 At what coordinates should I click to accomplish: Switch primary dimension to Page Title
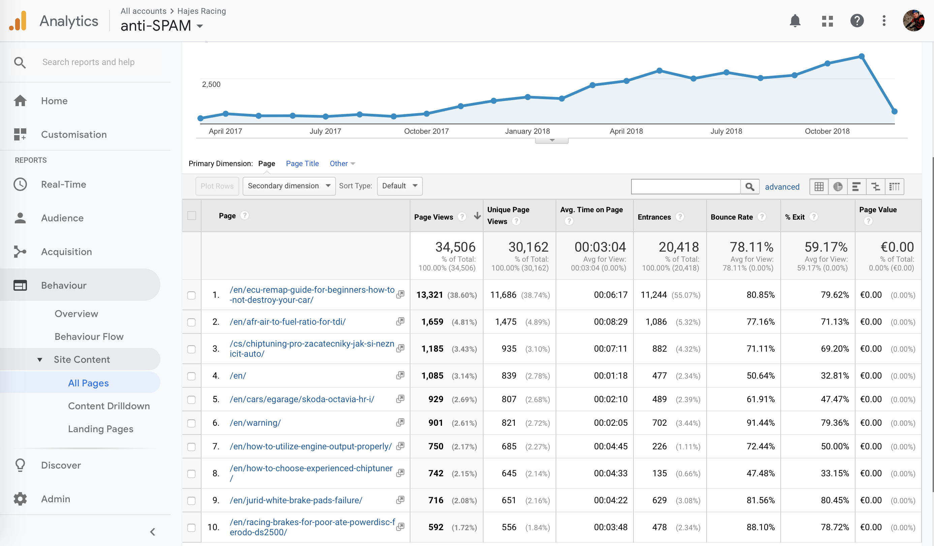pyautogui.click(x=302, y=163)
